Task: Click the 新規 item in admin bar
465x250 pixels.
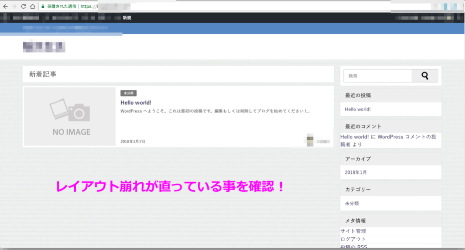Action: click(127, 18)
